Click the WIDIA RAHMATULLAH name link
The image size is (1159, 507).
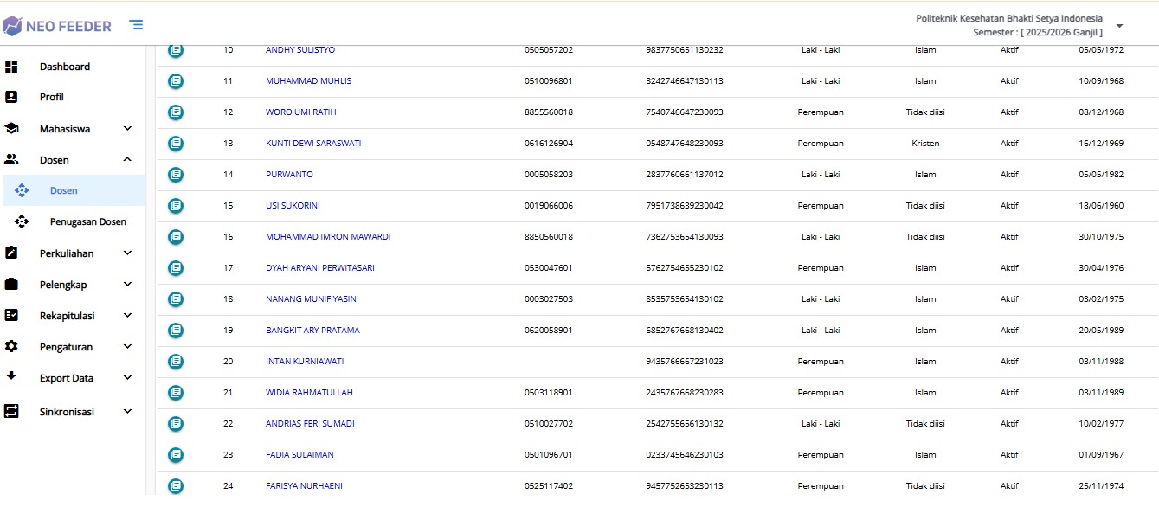309,393
